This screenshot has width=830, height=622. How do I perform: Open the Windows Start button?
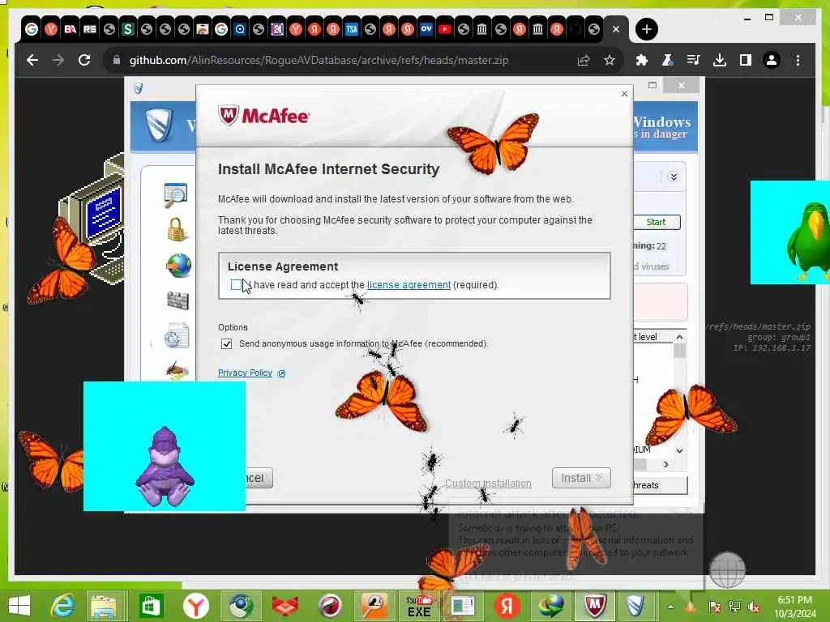[x=19, y=606]
